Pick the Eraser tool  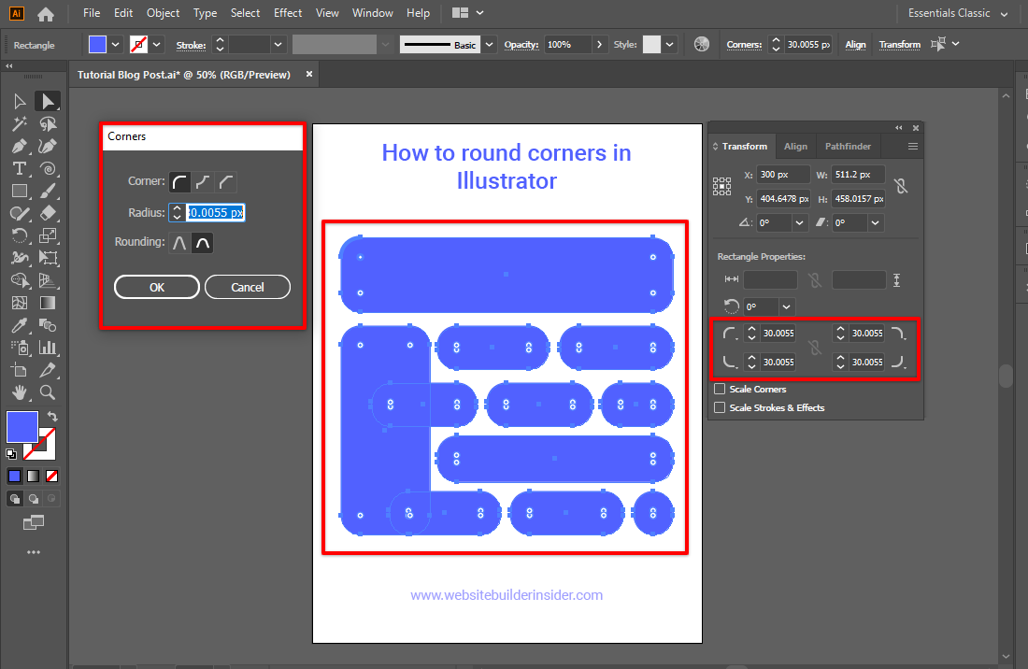click(47, 213)
